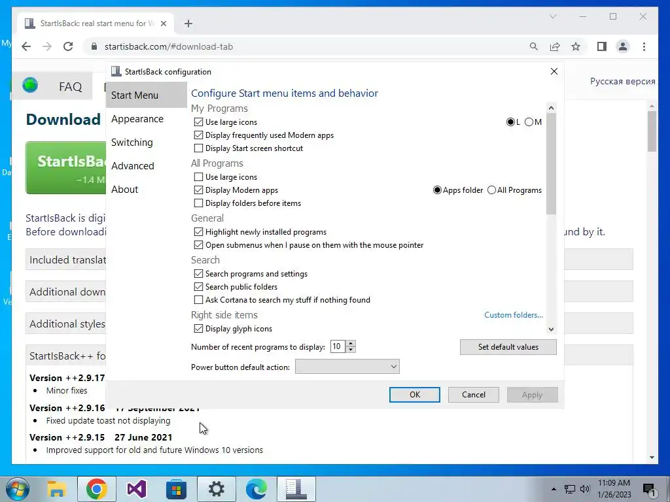This screenshot has height=502, width=670.
Task: Open Chrome tab search chevron
Action: pos(552,16)
